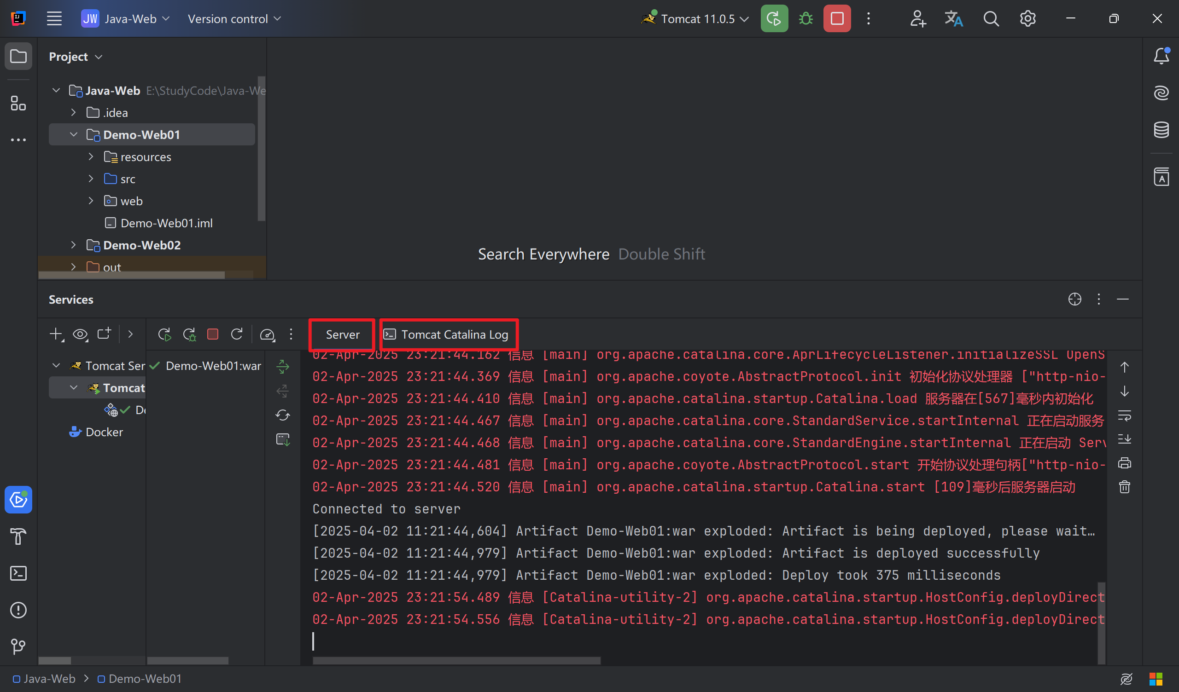Collapse the Tomcat Server node in Services
Screen dimensions: 1179x692
pyautogui.click(x=56, y=366)
